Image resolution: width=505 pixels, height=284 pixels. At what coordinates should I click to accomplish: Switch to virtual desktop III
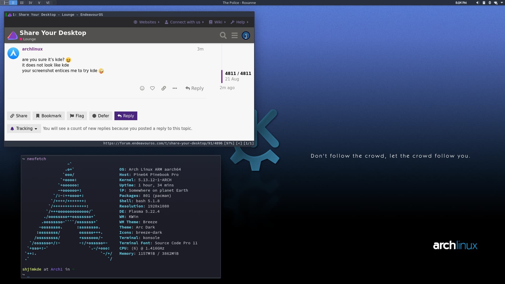point(22,3)
